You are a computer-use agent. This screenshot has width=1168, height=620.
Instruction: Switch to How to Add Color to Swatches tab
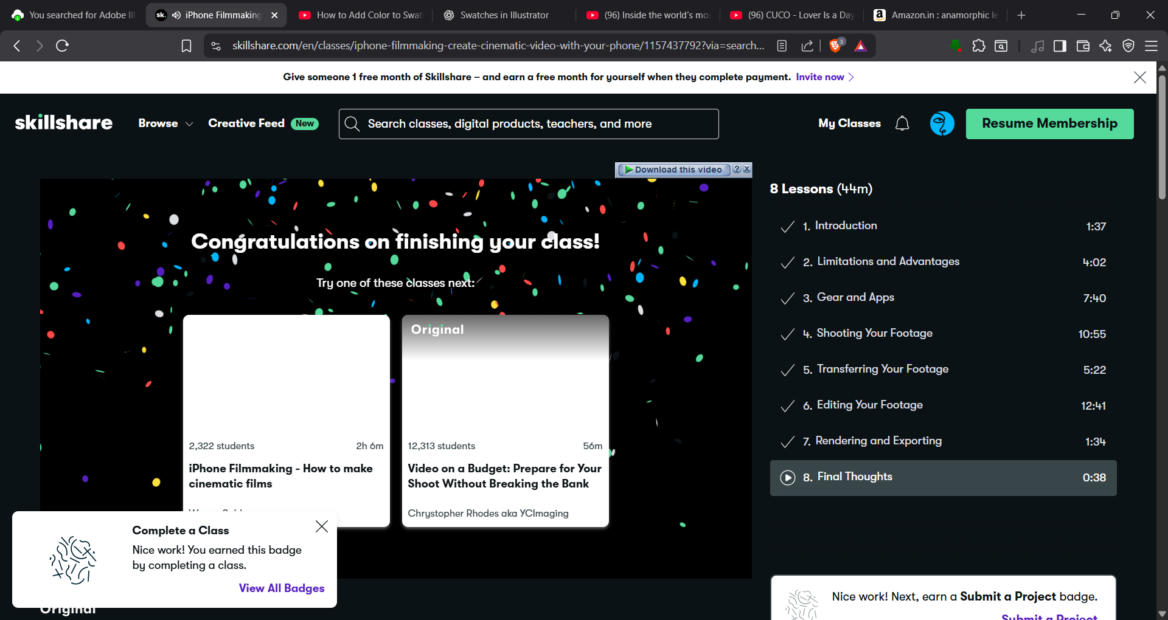[x=361, y=15]
